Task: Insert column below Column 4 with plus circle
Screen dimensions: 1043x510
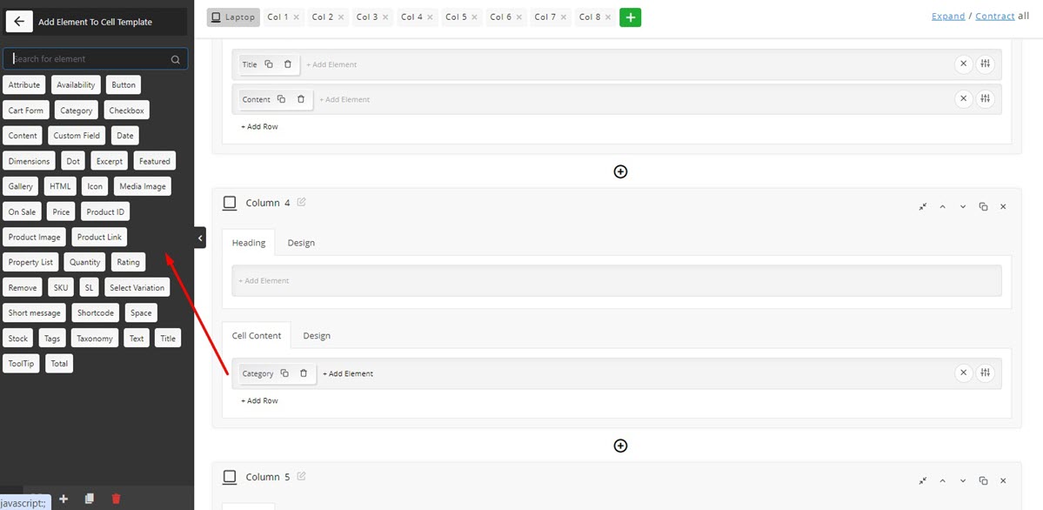Action: click(x=620, y=446)
